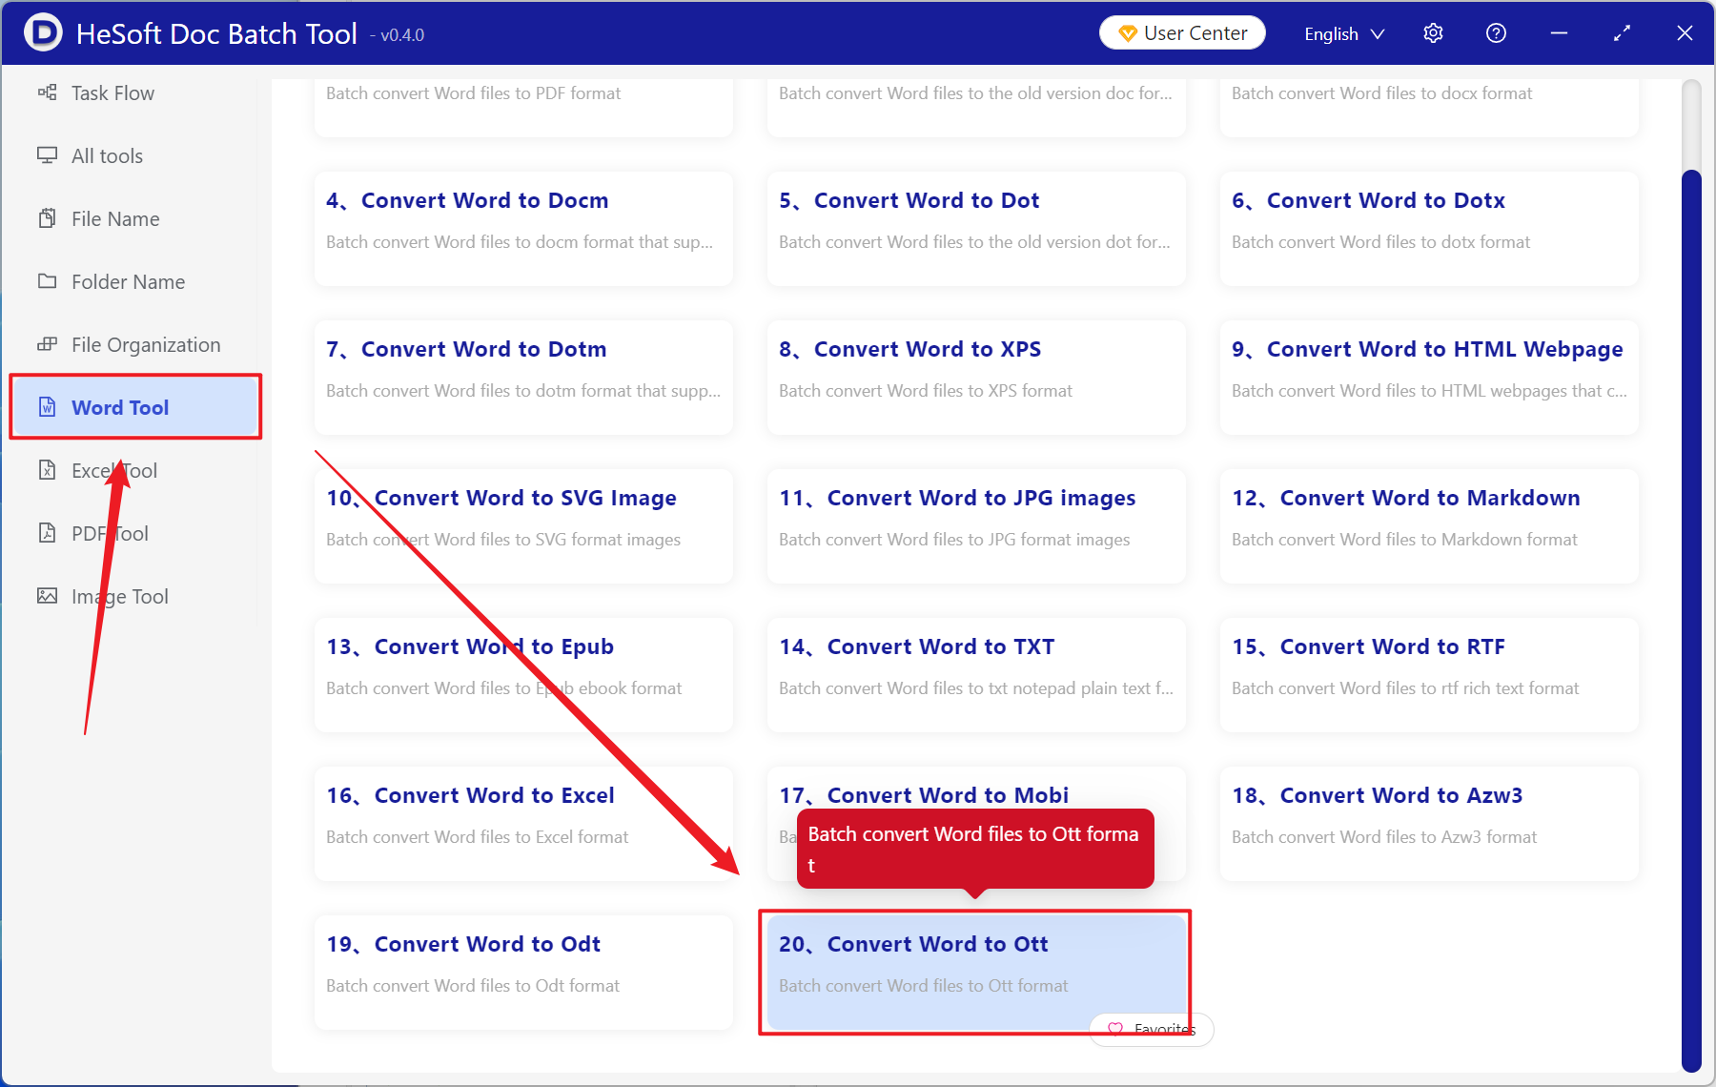1716x1087 pixels.
Task: Click 'Batch convert Word files to Azw3 format' text
Action: coord(1384,837)
